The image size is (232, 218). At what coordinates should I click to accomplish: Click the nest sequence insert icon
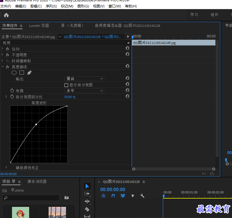coord(103,196)
